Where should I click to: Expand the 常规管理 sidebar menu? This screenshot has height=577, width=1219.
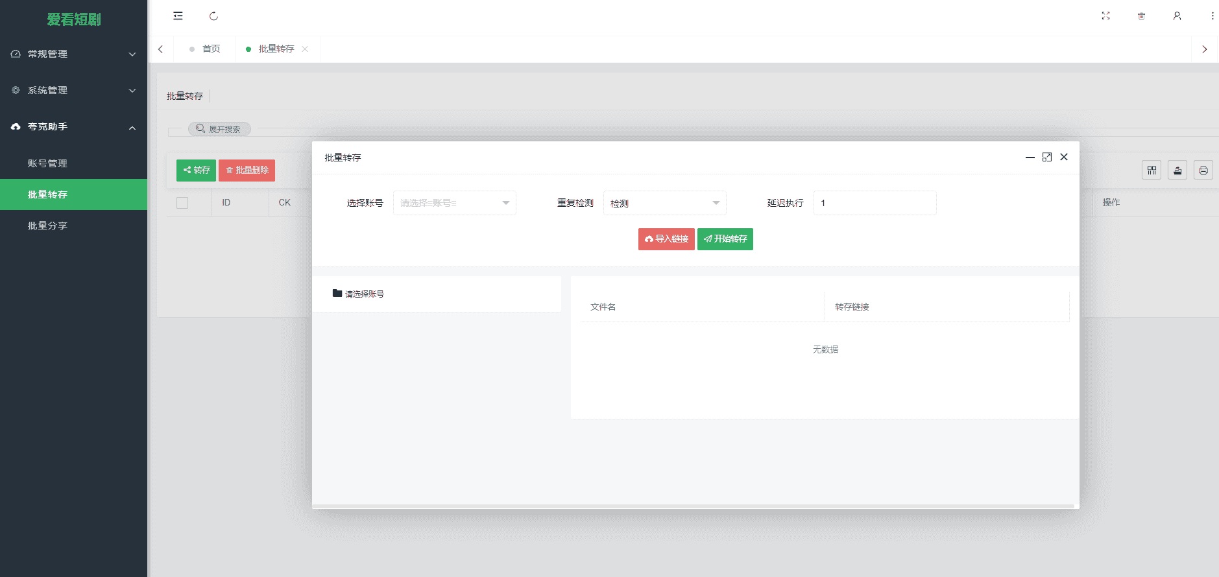pos(73,54)
